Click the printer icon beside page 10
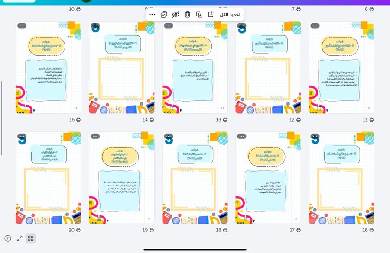 (78, 9)
